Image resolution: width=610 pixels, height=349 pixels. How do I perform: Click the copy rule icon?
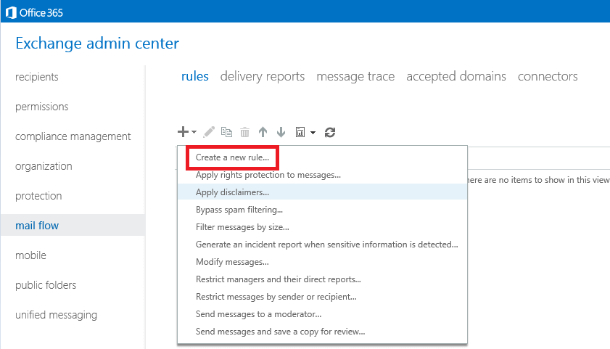(x=226, y=132)
